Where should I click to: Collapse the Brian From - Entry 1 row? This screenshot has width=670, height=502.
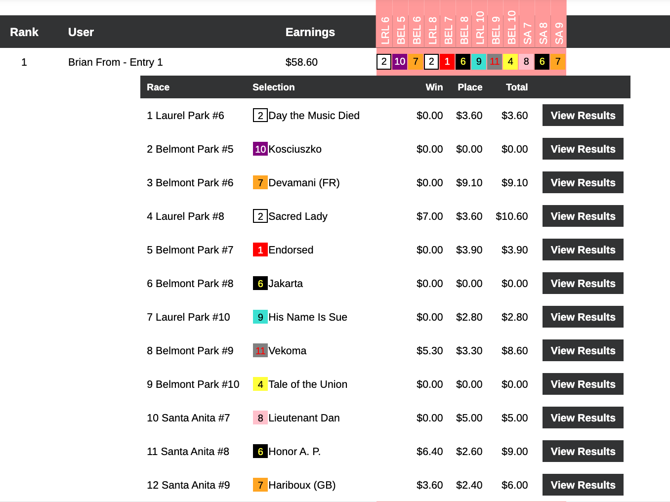click(115, 62)
